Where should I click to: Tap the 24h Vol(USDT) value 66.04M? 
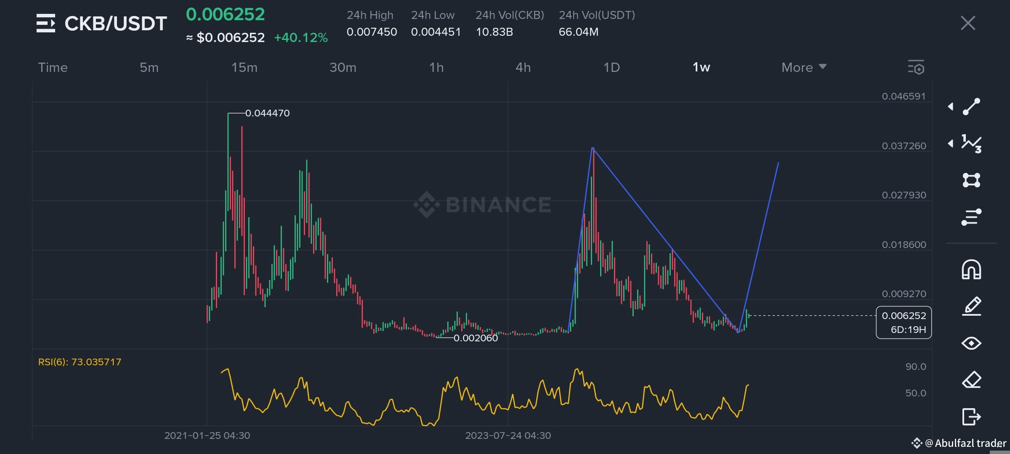click(x=578, y=32)
